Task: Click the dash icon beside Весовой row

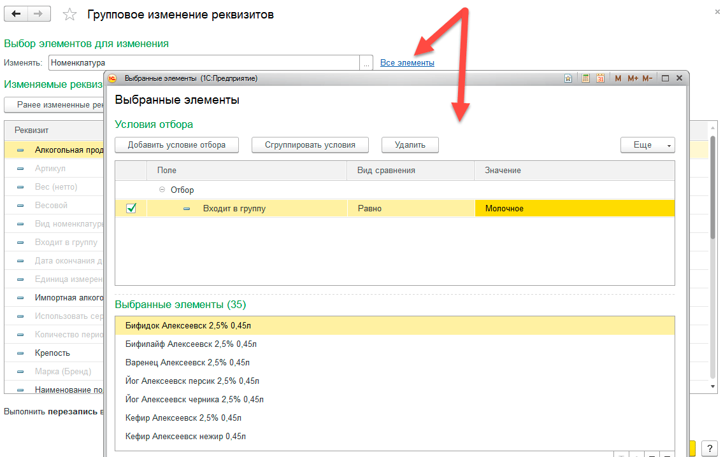Action: [x=20, y=206]
